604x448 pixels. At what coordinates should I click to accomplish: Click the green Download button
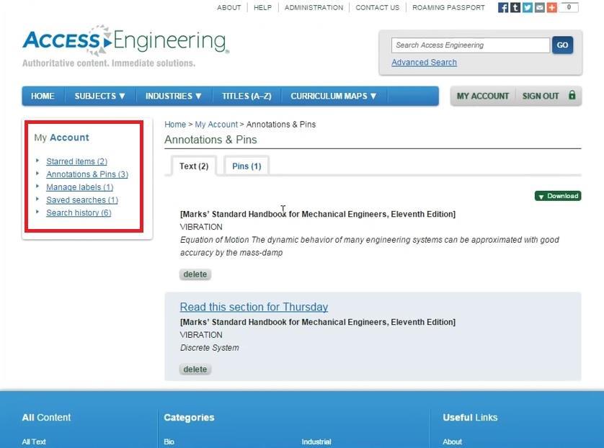[x=558, y=196]
